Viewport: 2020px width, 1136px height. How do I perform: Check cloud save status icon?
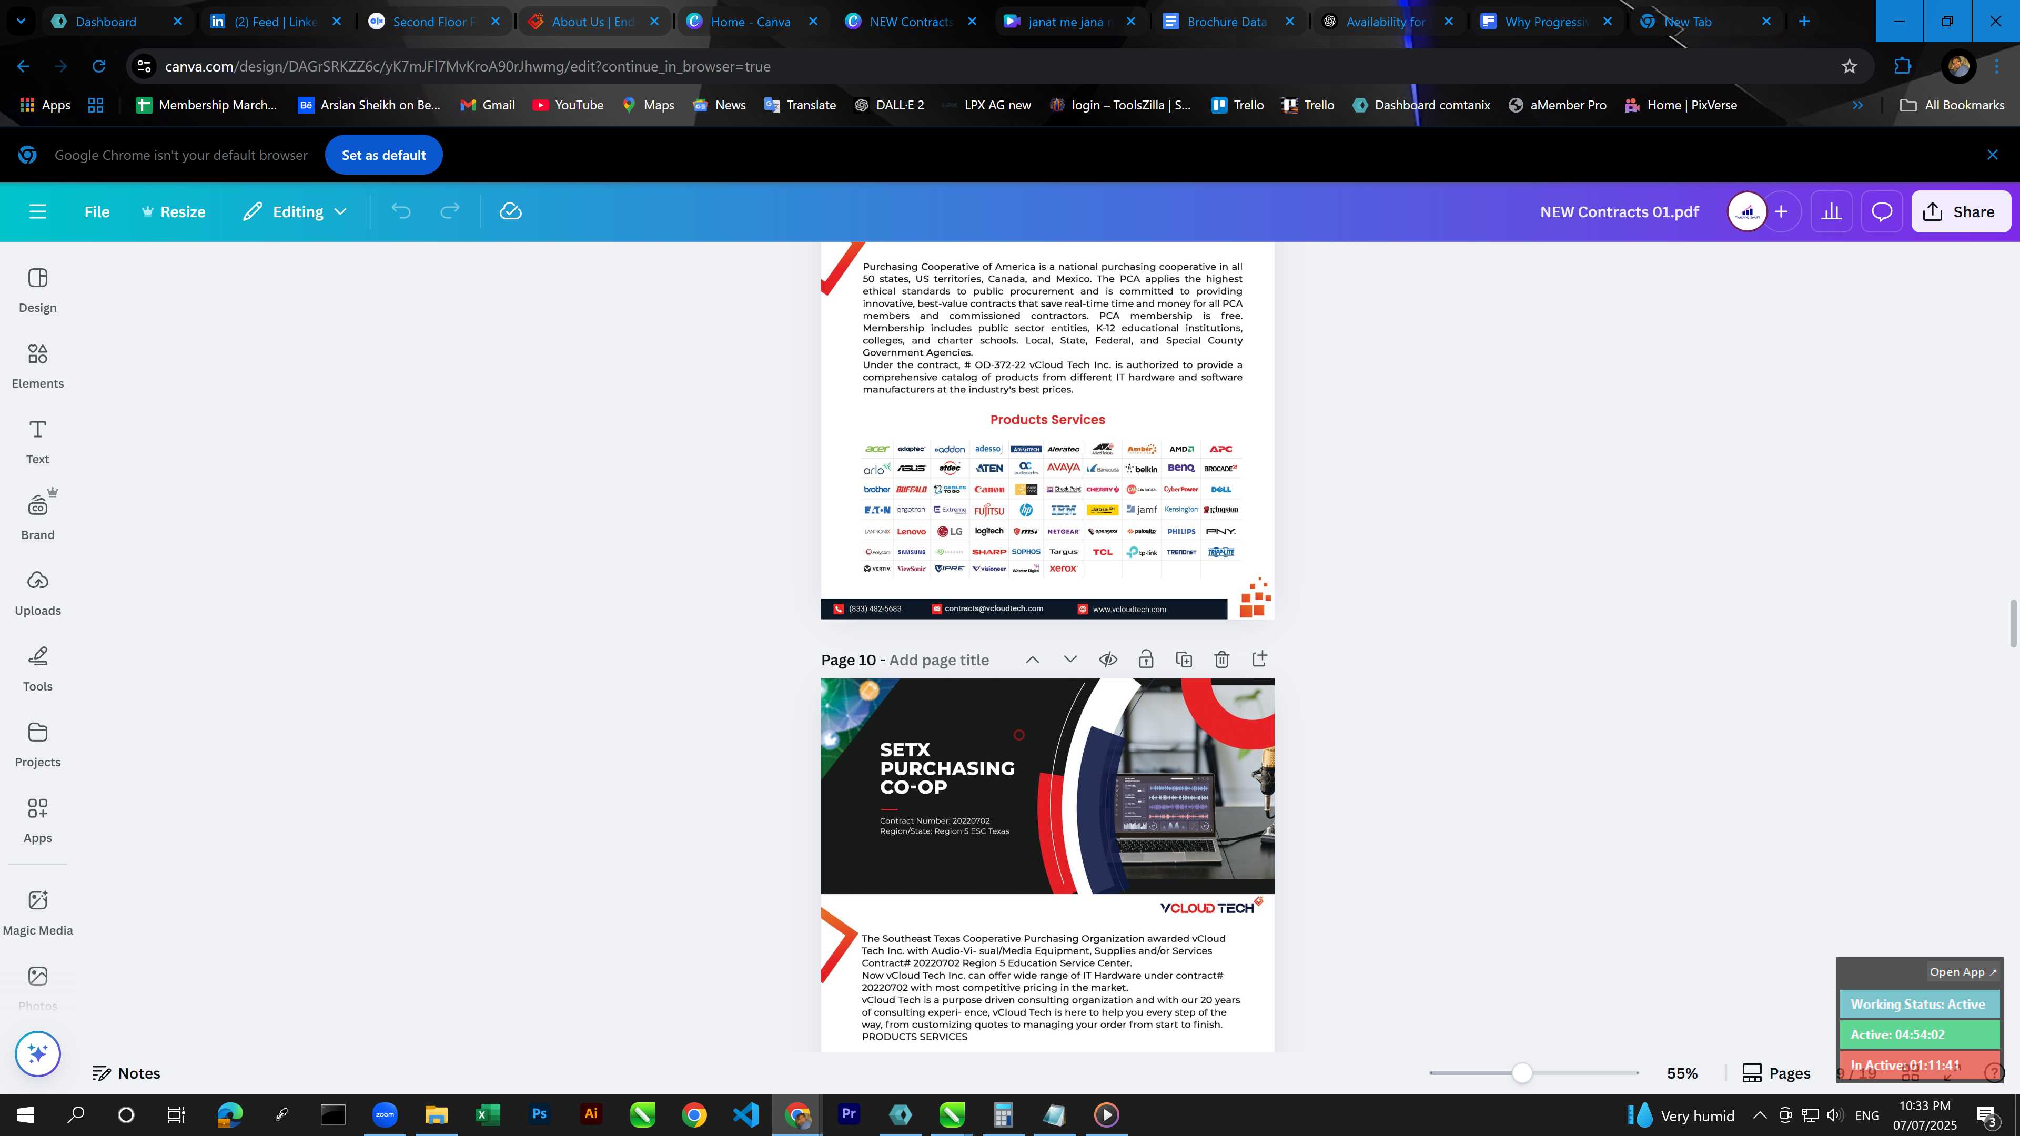[x=510, y=211]
